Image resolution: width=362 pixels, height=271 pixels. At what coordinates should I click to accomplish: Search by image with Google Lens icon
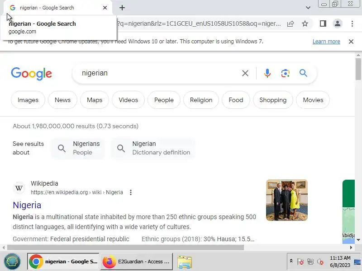click(286, 73)
